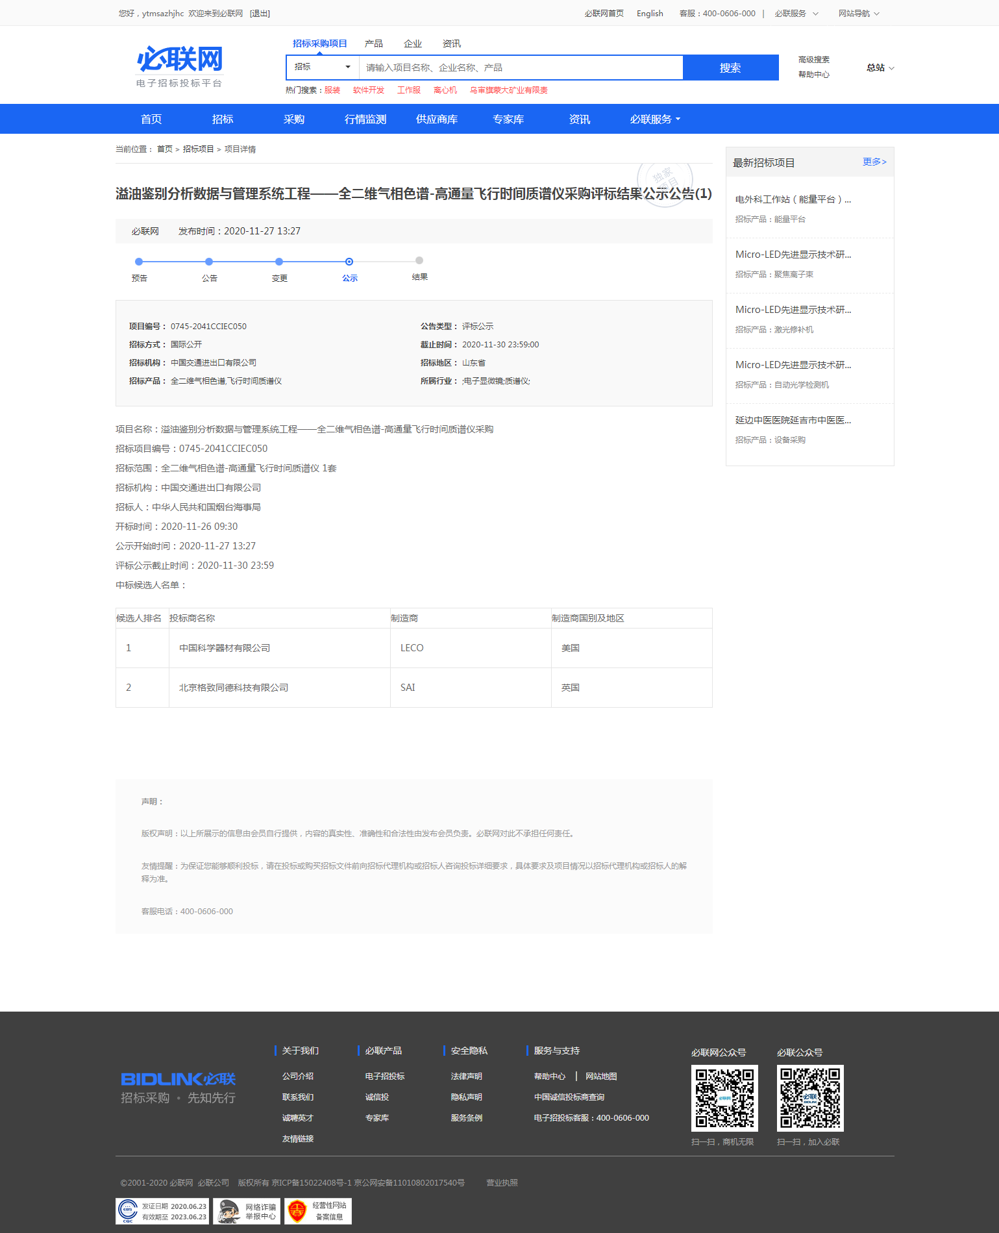The image size is (999, 1233).
Task: Select the 资讯 search tab
Action: [452, 44]
